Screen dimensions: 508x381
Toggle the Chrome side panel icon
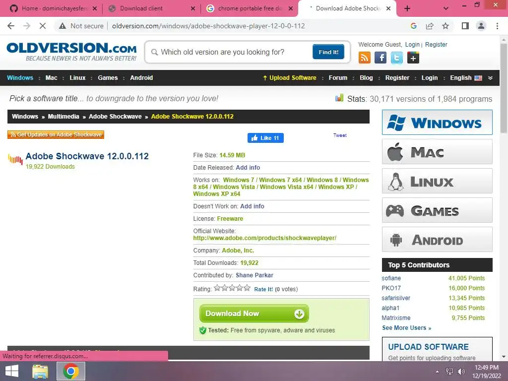pos(465,26)
